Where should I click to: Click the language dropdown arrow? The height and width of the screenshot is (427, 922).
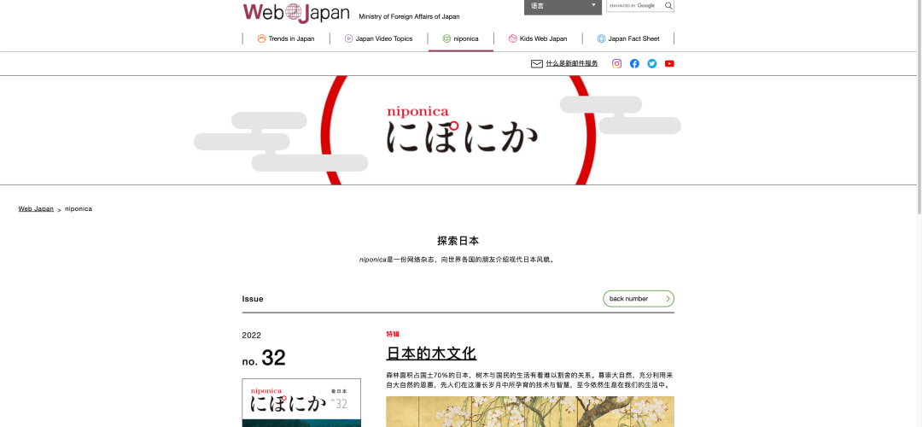coord(593,5)
